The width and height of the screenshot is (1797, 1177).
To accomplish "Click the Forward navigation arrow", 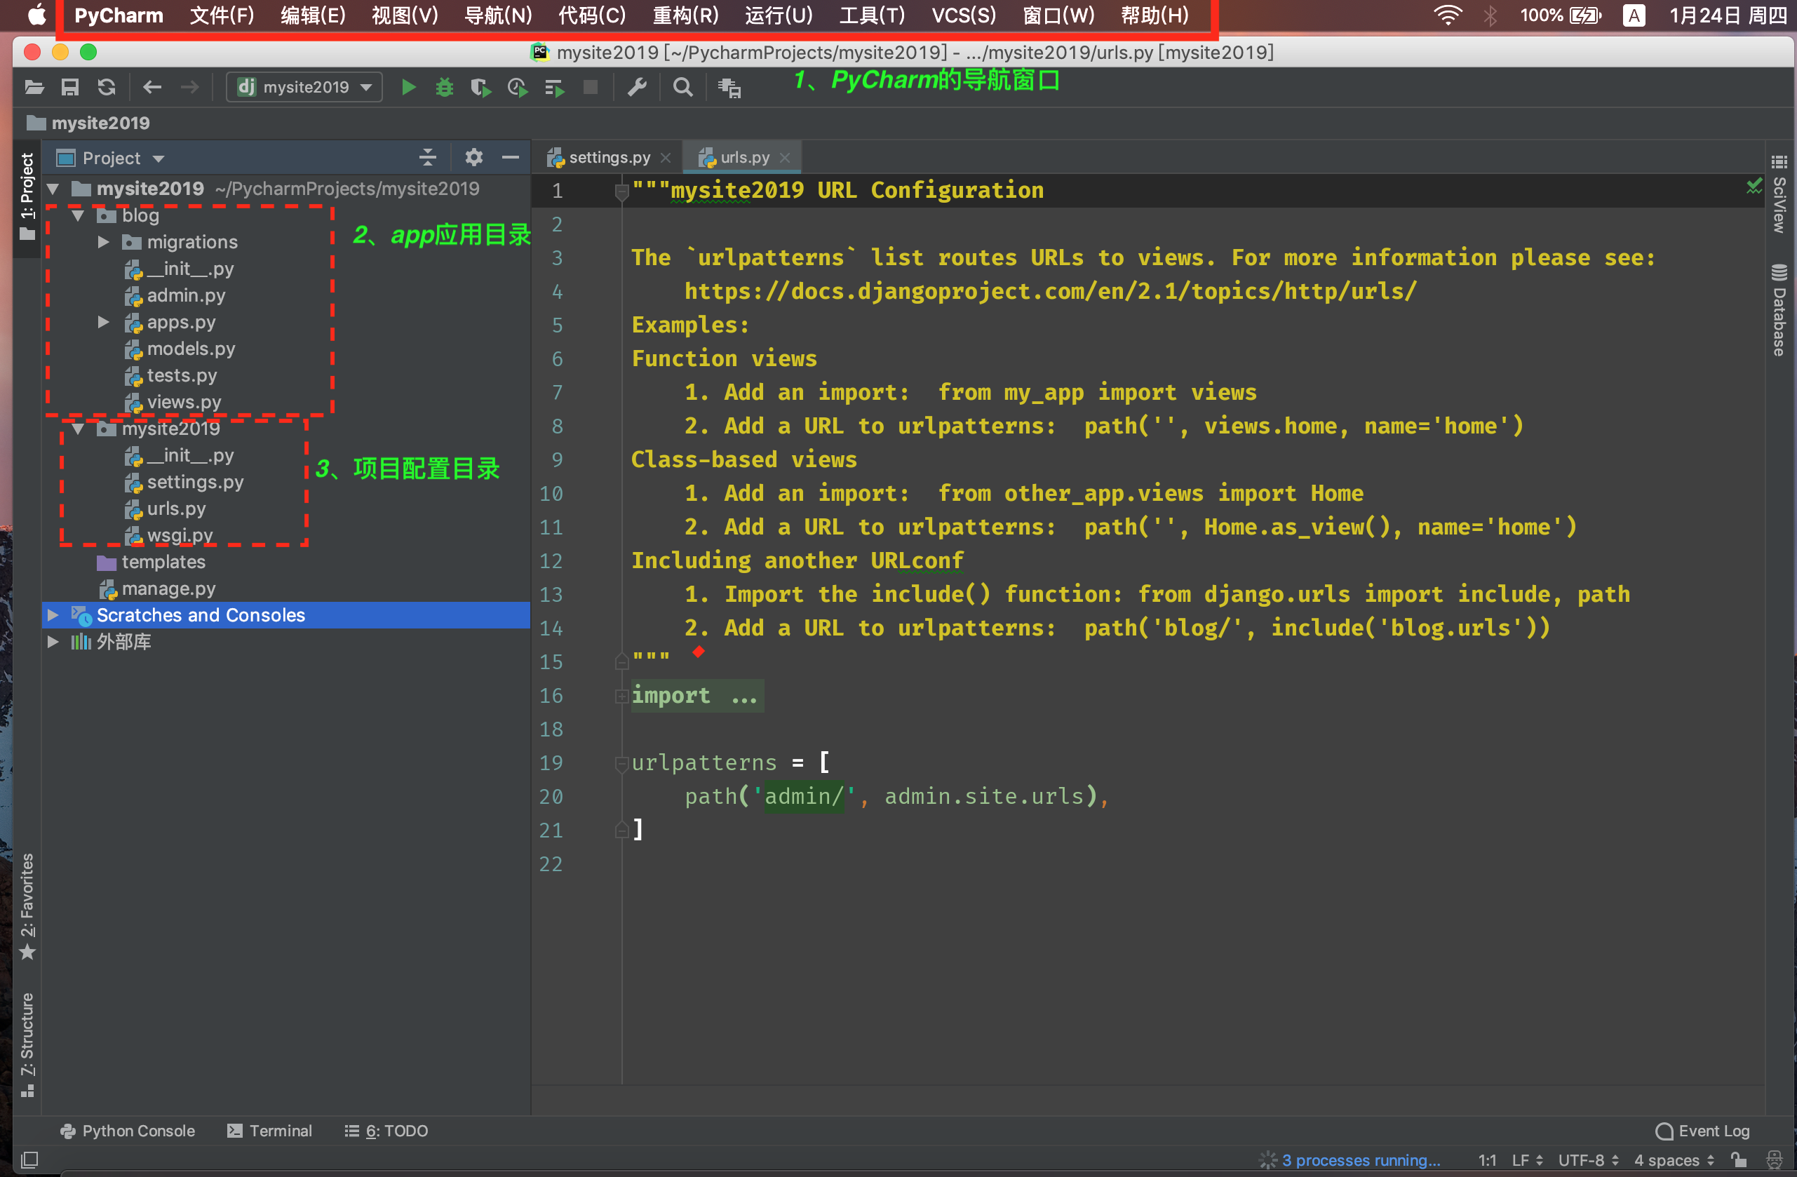I will coord(189,88).
